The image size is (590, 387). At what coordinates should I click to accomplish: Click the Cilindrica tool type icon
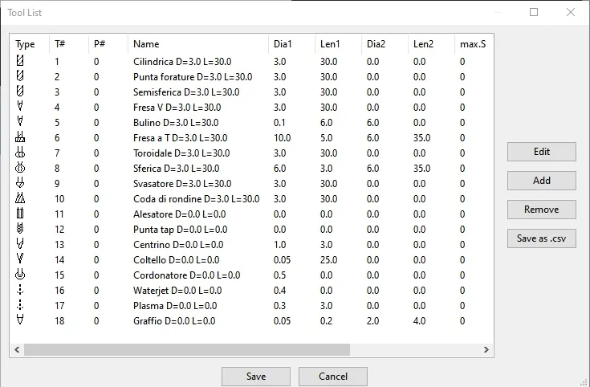click(x=20, y=61)
